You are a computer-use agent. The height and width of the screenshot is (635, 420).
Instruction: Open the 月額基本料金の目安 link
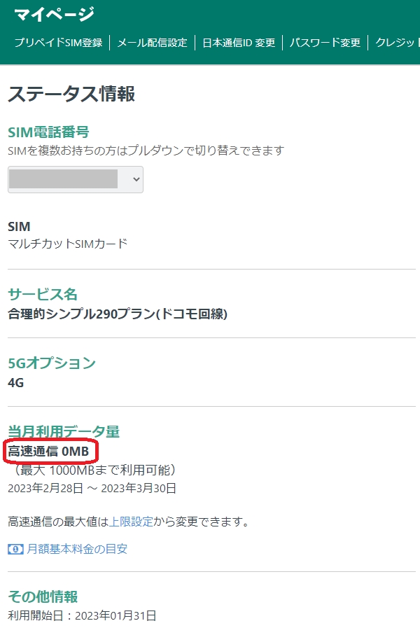point(77,550)
